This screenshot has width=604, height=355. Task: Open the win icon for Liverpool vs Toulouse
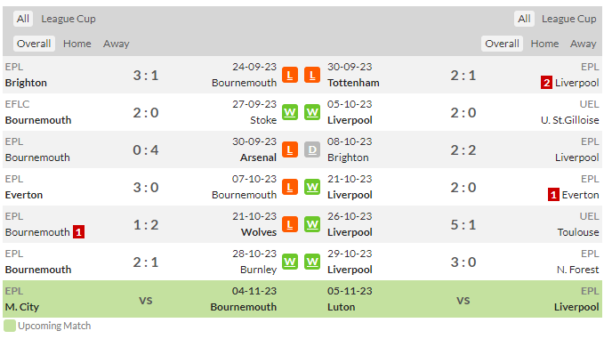point(312,225)
